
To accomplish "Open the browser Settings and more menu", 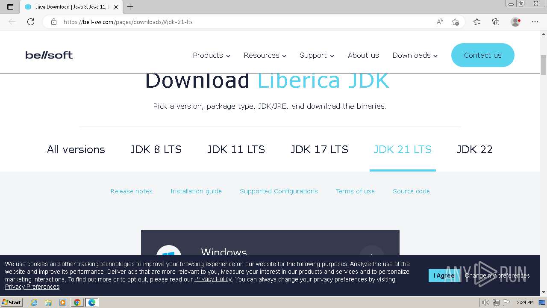I will 535,22.
